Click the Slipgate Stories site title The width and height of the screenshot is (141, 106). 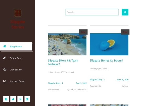click(x=18, y=24)
